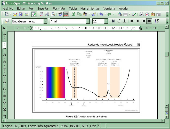Open Find & Replace binoculars
170x129 pixels.
click(x=141, y=14)
